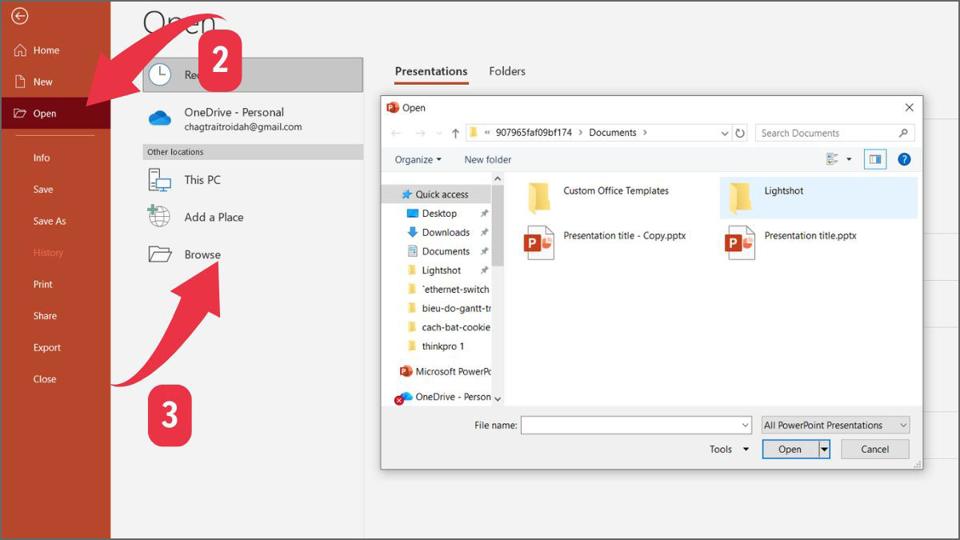Screen dimensions: 960x540
Task: Click the Add a Place globe icon
Action: tap(159, 216)
